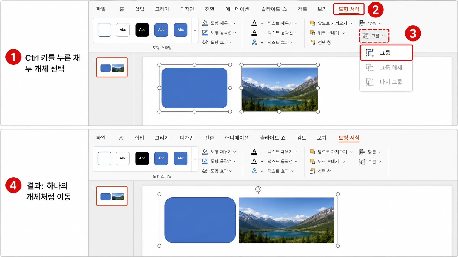Viewport: 458px width, 257px height.
Task: Expand the shape styles gallery in lower ribbon
Action: coord(195,159)
